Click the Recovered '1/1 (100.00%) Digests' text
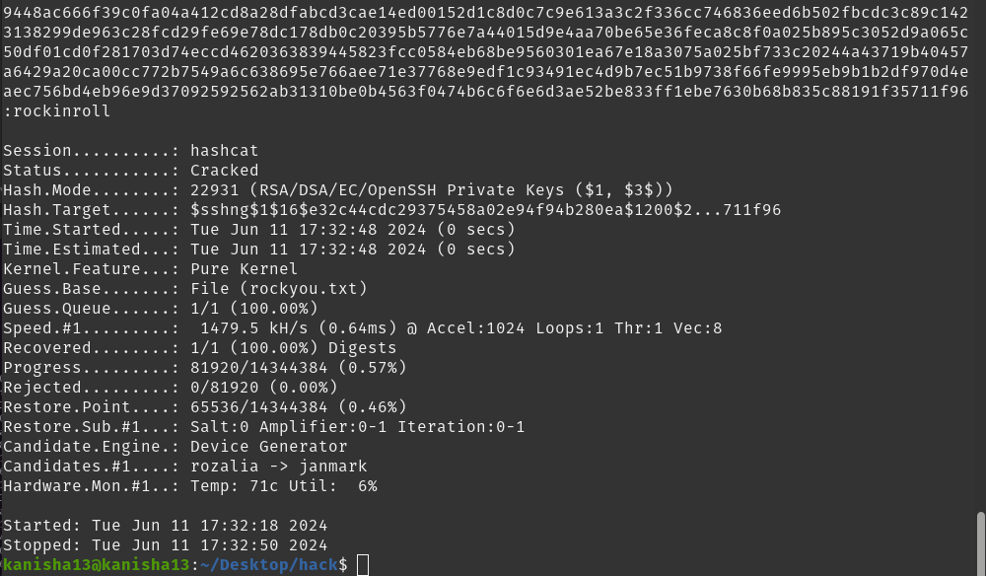 click(x=293, y=348)
